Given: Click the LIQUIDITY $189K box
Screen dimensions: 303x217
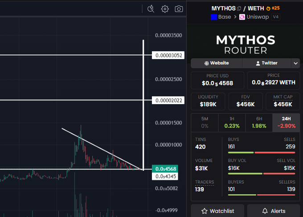Looking at the screenshot, I should pos(208,101).
